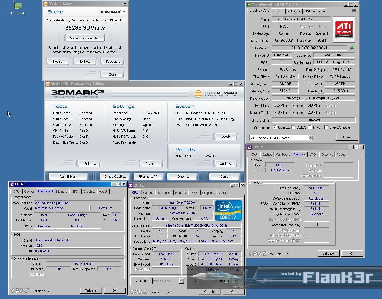Click the CPU-Z Memory window title icon
The width and height of the screenshot is (382, 299).
(x=249, y=147)
